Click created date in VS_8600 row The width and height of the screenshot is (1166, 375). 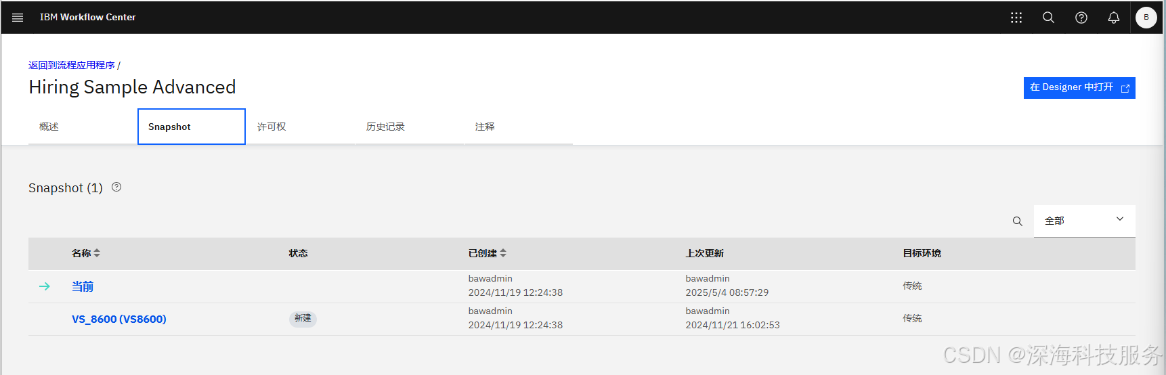pos(515,325)
